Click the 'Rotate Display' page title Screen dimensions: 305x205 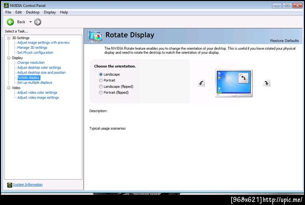coord(130,35)
